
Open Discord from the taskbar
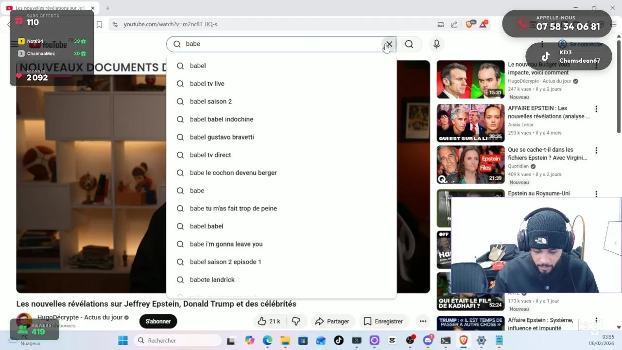click(428, 341)
